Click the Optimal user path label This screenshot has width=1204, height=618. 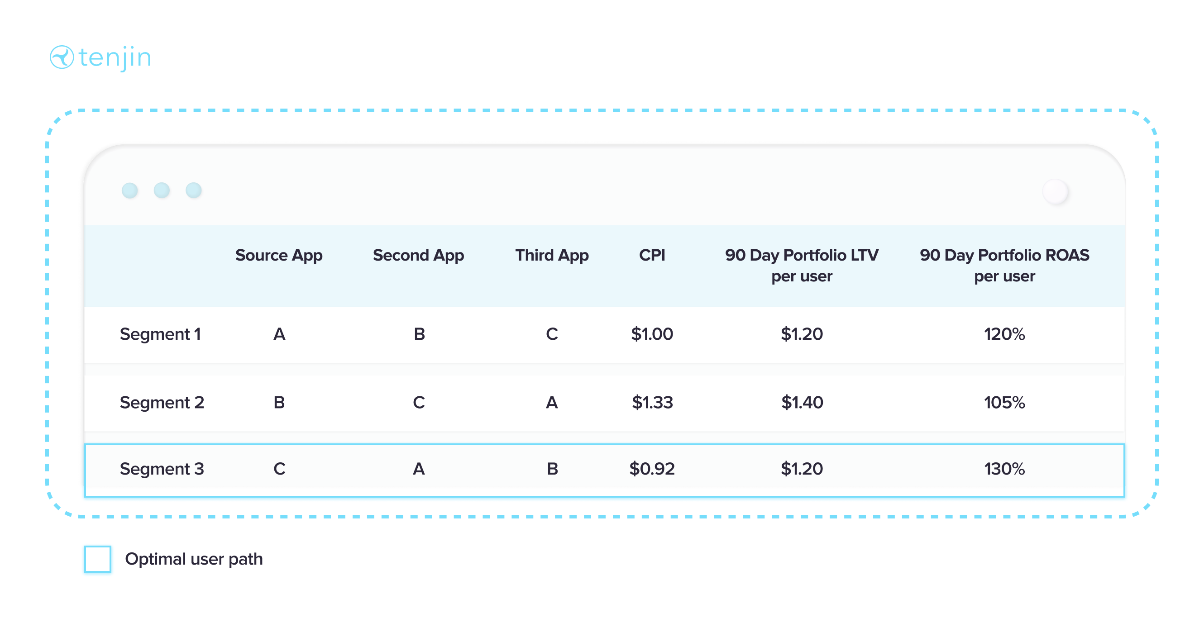tap(194, 559)
